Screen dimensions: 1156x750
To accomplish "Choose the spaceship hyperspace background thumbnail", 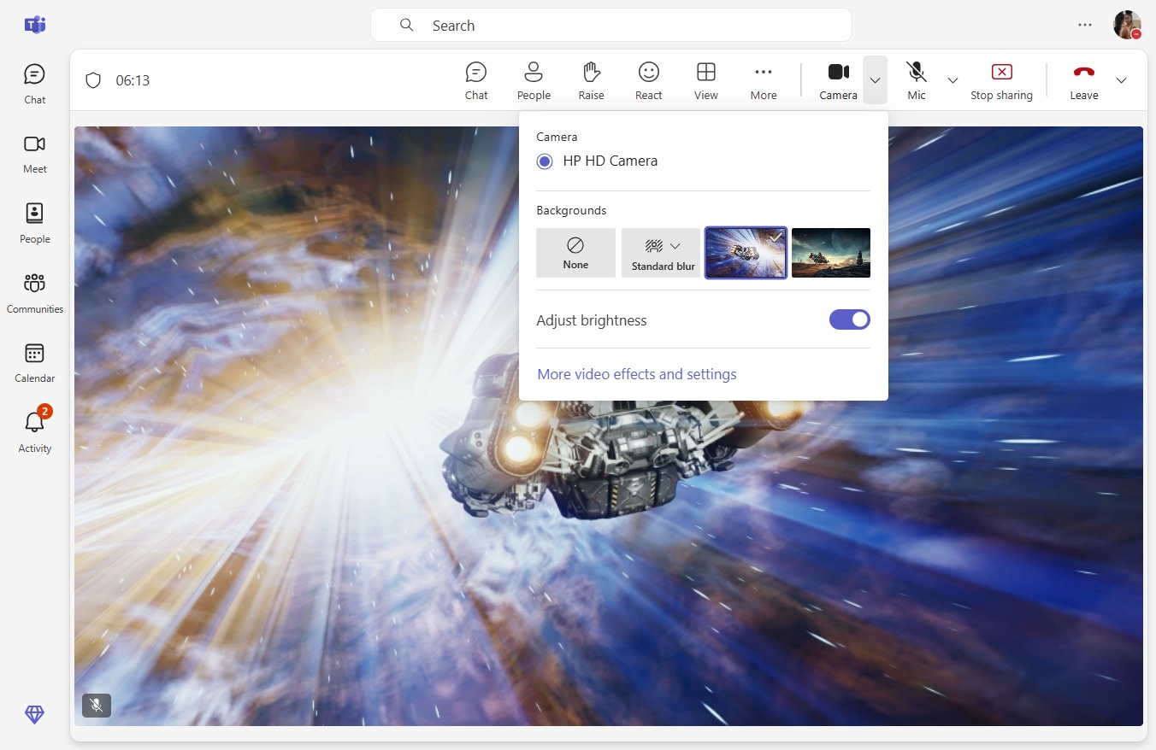I will click(746, 253).
